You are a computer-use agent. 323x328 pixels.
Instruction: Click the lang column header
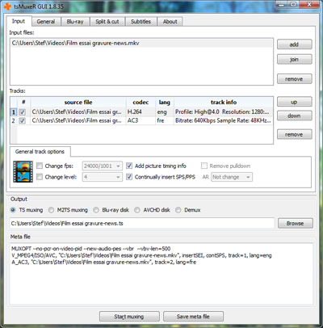point(165,103)
